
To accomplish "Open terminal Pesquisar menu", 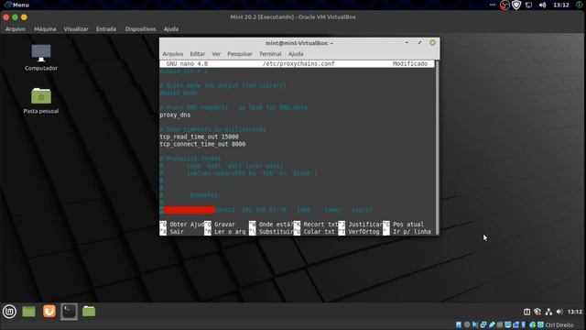I will click(240, 54).
